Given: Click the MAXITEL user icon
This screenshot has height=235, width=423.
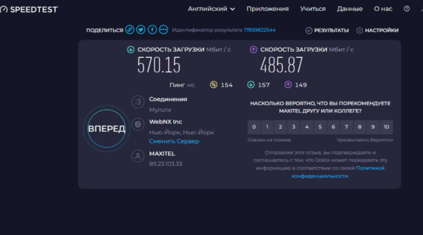Looking at the screenshot, I should tap(138, 156).
